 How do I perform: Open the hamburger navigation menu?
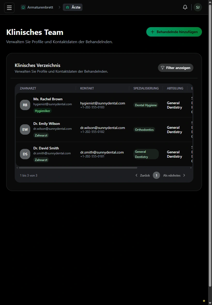[x=9, y=7]
